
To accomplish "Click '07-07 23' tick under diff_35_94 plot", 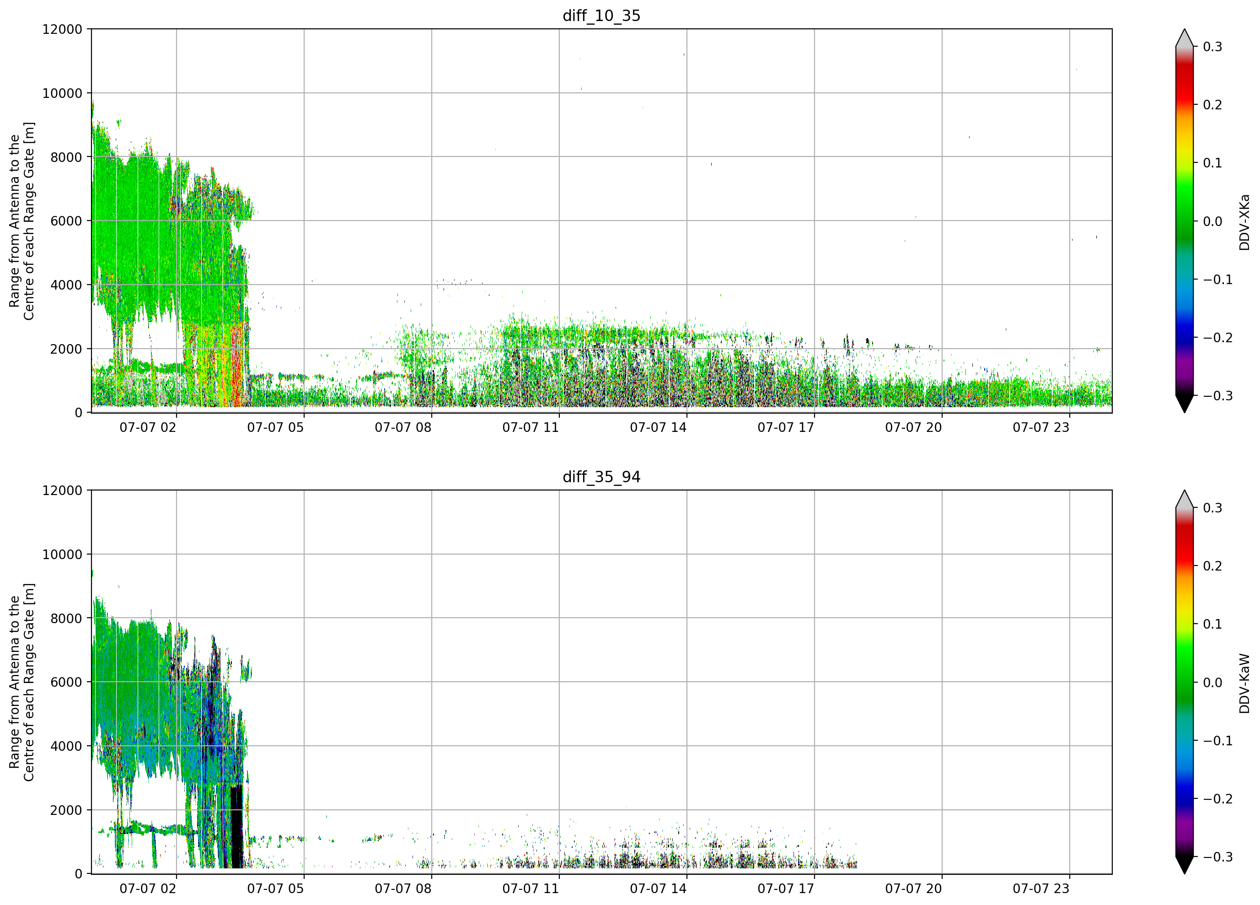I will (x=1041, y=889).
